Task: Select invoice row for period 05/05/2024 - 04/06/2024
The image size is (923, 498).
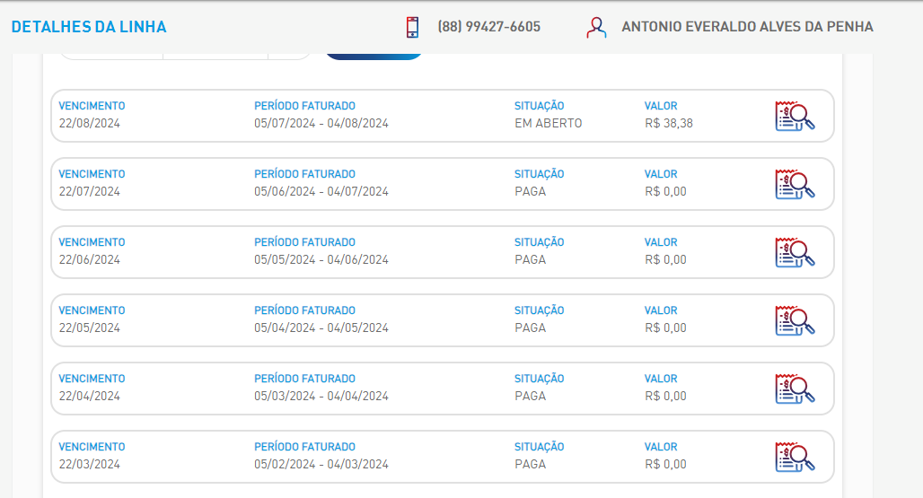Action: [x=443, y=252]
